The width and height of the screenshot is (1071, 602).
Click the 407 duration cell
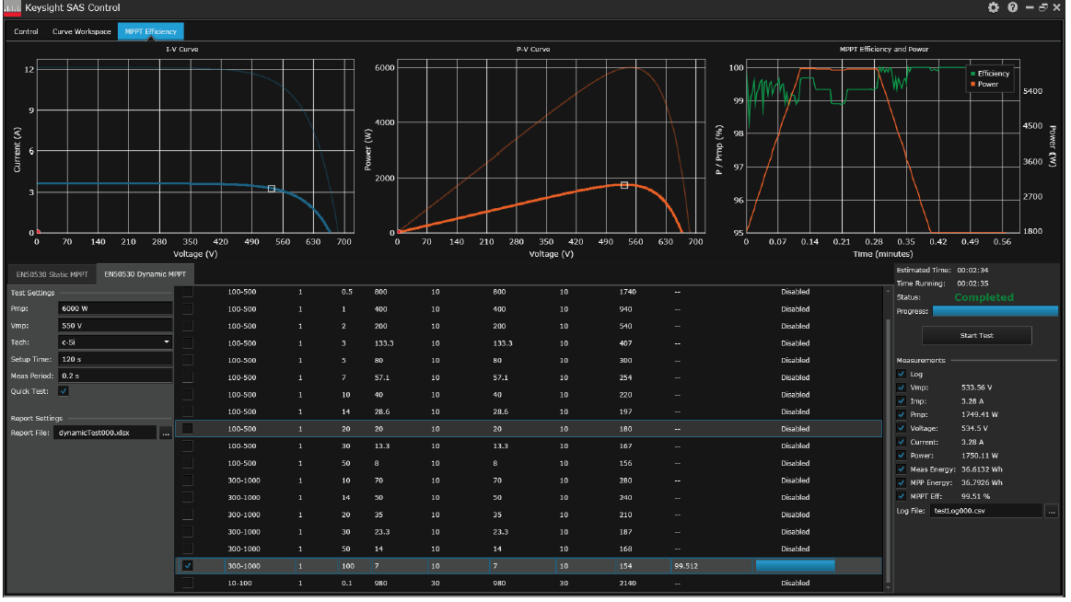click(625, 344)
